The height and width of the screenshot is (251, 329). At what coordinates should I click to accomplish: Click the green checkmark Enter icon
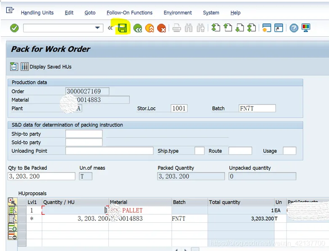click(x=14, y=28)
